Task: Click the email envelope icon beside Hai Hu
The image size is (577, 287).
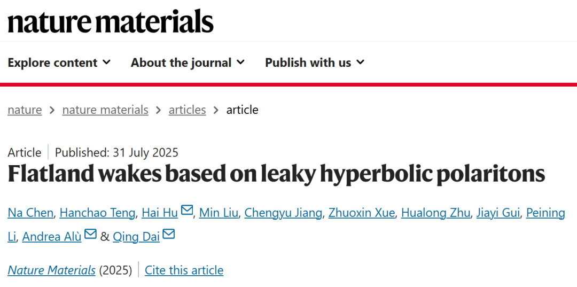Action: pyautogui.click(x=187, y=211)
